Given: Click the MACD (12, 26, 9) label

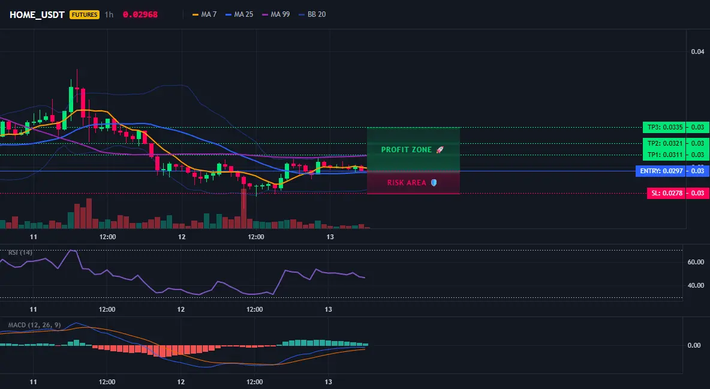Looking at the screenshot, I should [x=34, y=325].
